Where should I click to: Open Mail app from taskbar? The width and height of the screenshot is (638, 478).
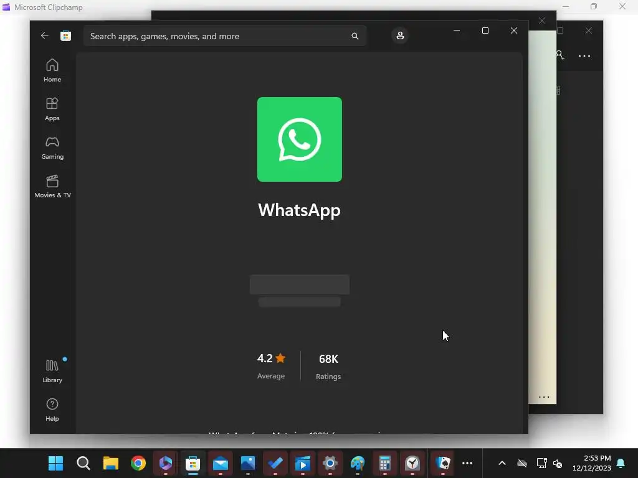pyautogui.click(x=221, y=463)
